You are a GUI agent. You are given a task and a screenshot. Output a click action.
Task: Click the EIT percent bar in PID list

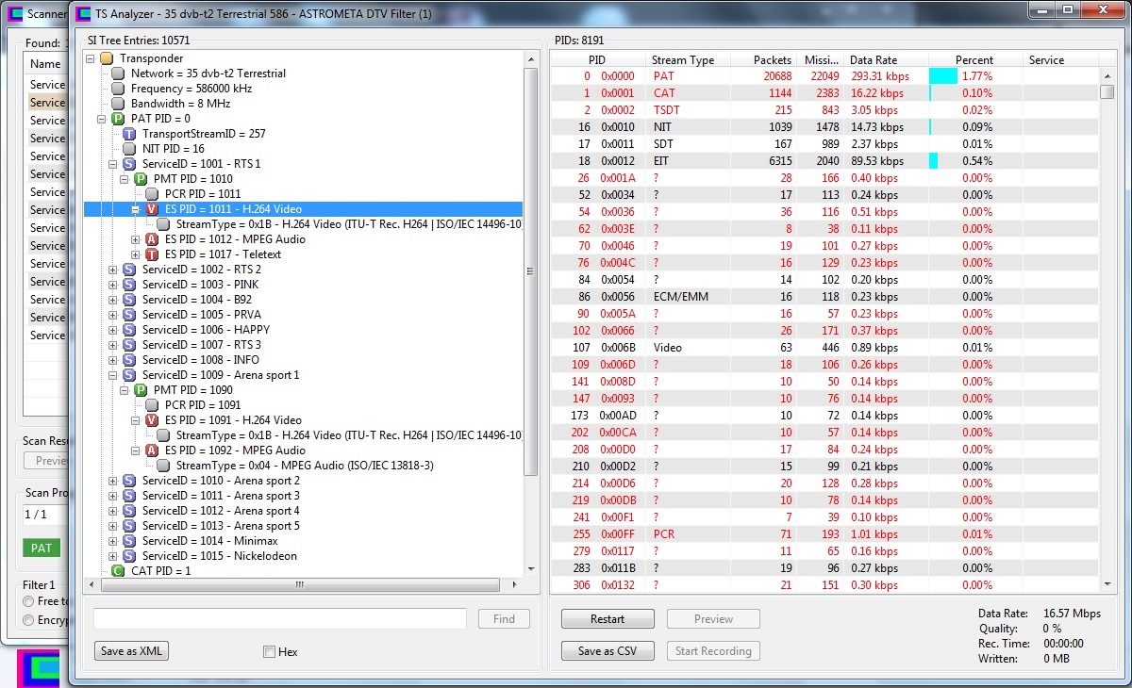[934, 161]
